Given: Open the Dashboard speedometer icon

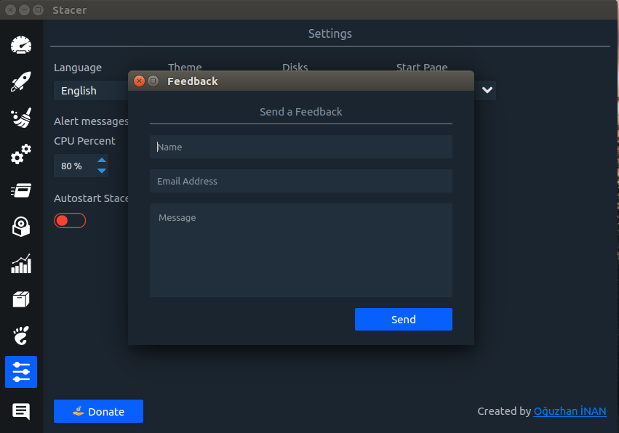Looking at the screenshot, I should pos(21,45).
